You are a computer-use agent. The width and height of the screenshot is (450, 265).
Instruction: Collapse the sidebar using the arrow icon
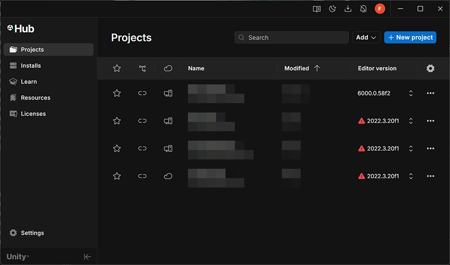coord(88,257)
